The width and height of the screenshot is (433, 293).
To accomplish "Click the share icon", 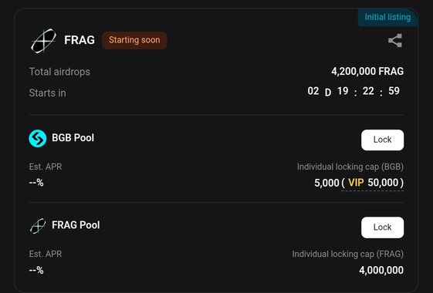I will pos(395,41).
